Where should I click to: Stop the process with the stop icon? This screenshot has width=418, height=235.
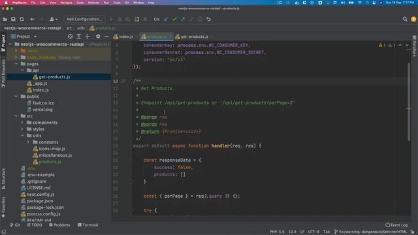[x=145, y=19]
